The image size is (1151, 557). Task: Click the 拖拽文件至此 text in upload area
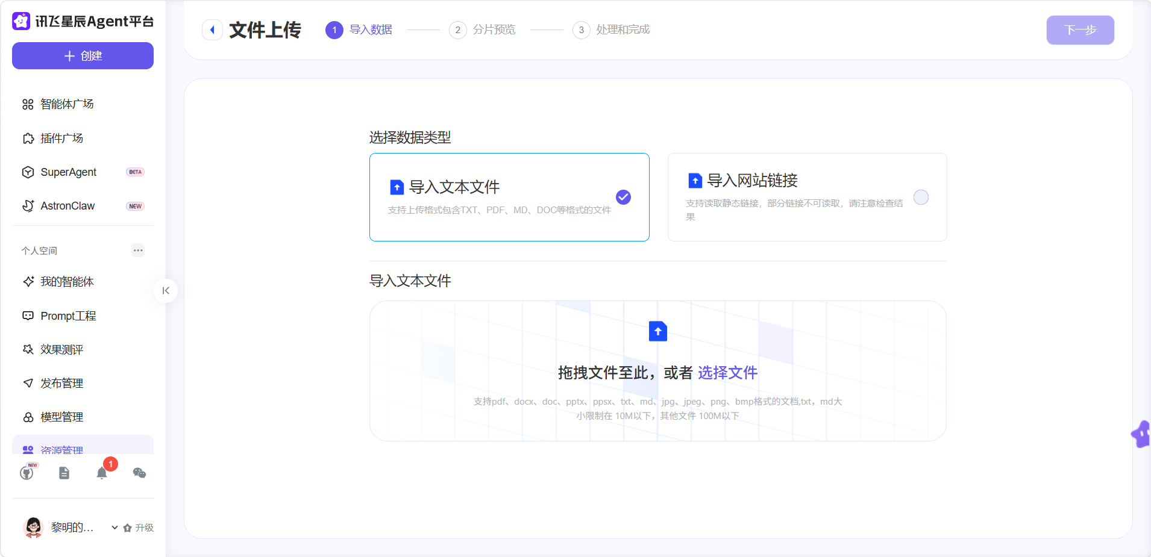click(603, 373)
